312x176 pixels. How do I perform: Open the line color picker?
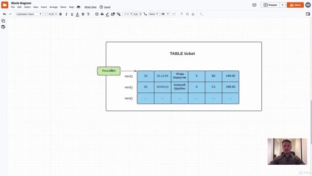107,14
